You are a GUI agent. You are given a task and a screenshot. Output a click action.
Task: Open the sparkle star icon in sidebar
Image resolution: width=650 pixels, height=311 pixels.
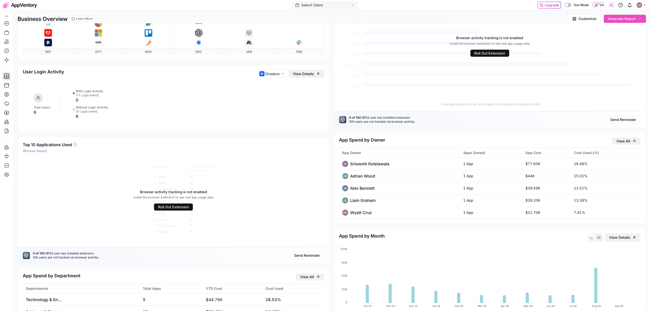click(x=6, y=60)
